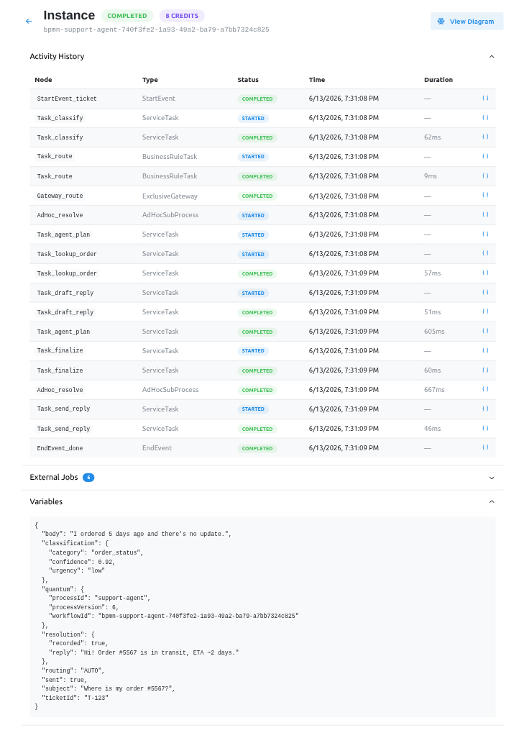514x733 pixels.
Task: View JSON details of EndEvent_done row
Action: (x=485, y=448)
